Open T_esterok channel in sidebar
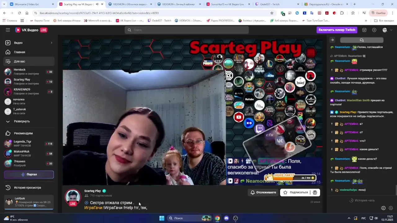397x223 pixels. point(29,111)
